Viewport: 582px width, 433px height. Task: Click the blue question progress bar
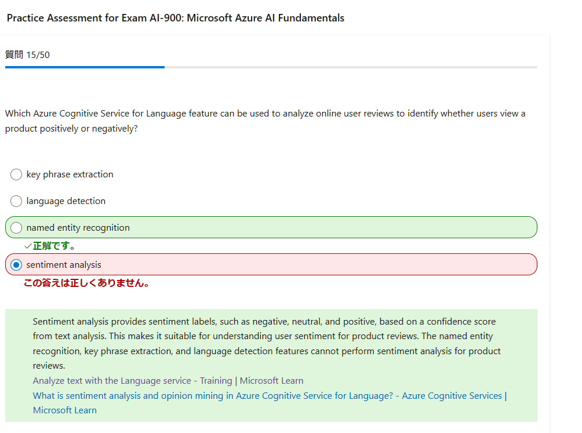tap(85, 67)
